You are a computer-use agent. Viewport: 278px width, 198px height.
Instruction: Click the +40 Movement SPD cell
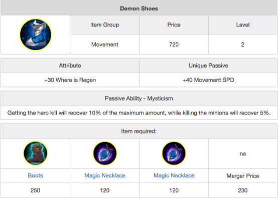[208, 80]
